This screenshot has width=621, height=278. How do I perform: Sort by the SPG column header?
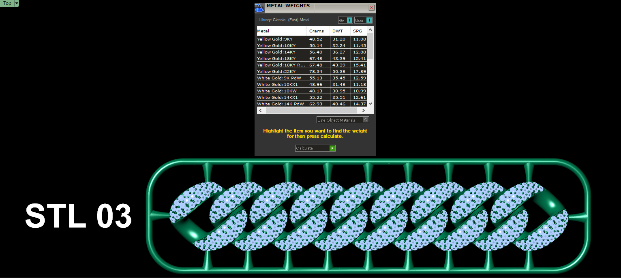[x=359, y=31]
